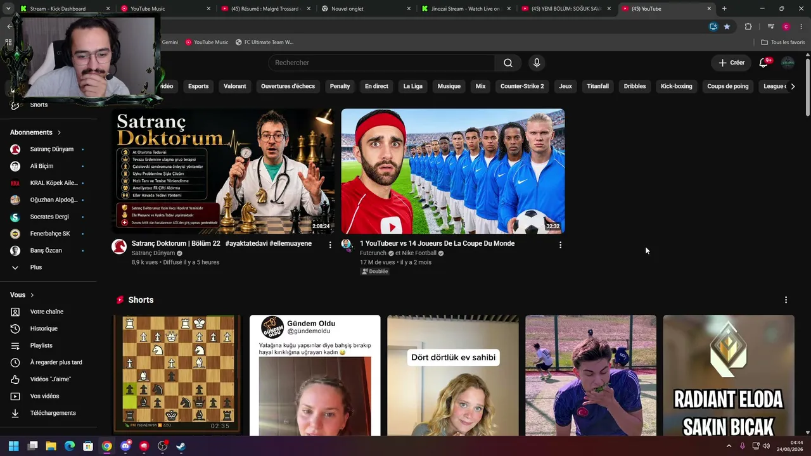The width and height of the screenshot is (811, 456).
Task: Switch to the YouTube Music tab
Action: 166,9
